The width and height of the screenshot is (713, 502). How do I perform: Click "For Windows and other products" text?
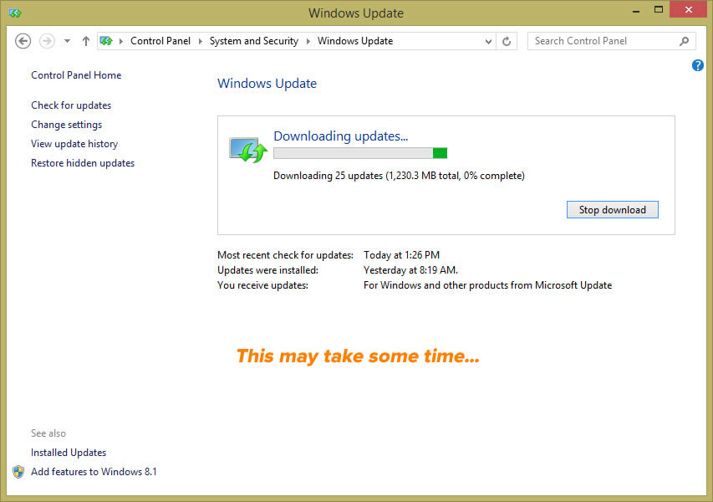[x=487, y=285]
